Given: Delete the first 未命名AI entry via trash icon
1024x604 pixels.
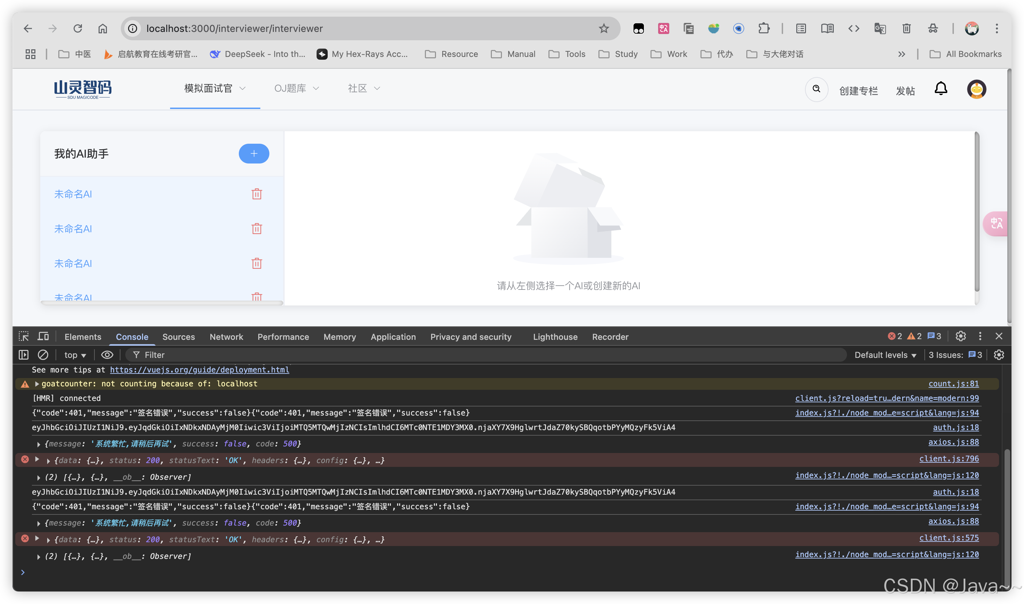Looking at the screenshot, I should point(257,194).
